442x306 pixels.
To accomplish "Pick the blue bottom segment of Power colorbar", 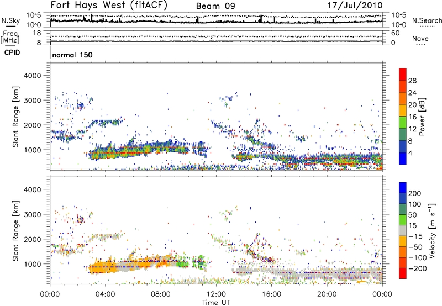I will point(403,159).
